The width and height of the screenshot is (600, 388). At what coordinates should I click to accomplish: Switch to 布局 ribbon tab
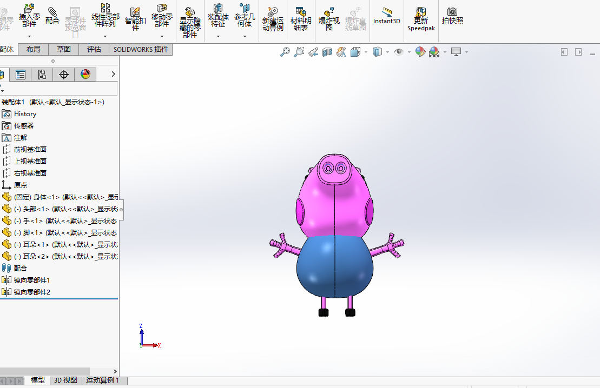pos(34,49)
